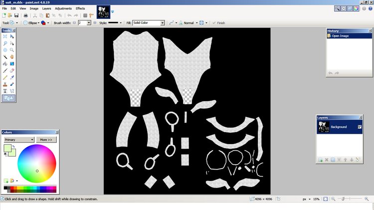Click the More >> button in Colors
The width and height of the screenshot is (374, 210).
[x=46, y=140]
